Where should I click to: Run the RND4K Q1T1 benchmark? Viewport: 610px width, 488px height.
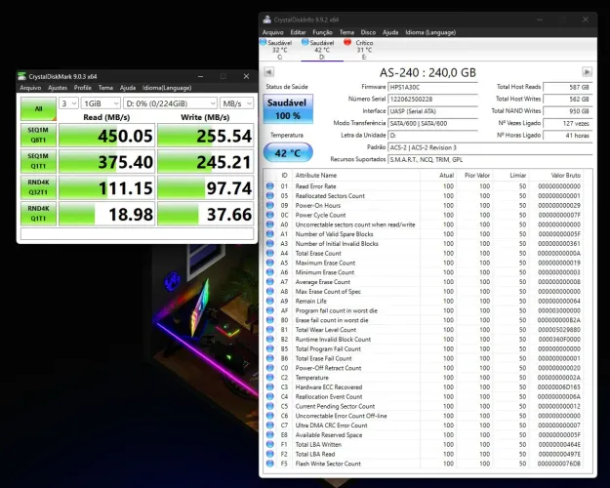click(x=38, y=214)
